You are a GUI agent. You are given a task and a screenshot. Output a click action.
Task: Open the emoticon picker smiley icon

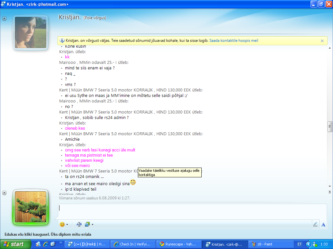(62, 224)
